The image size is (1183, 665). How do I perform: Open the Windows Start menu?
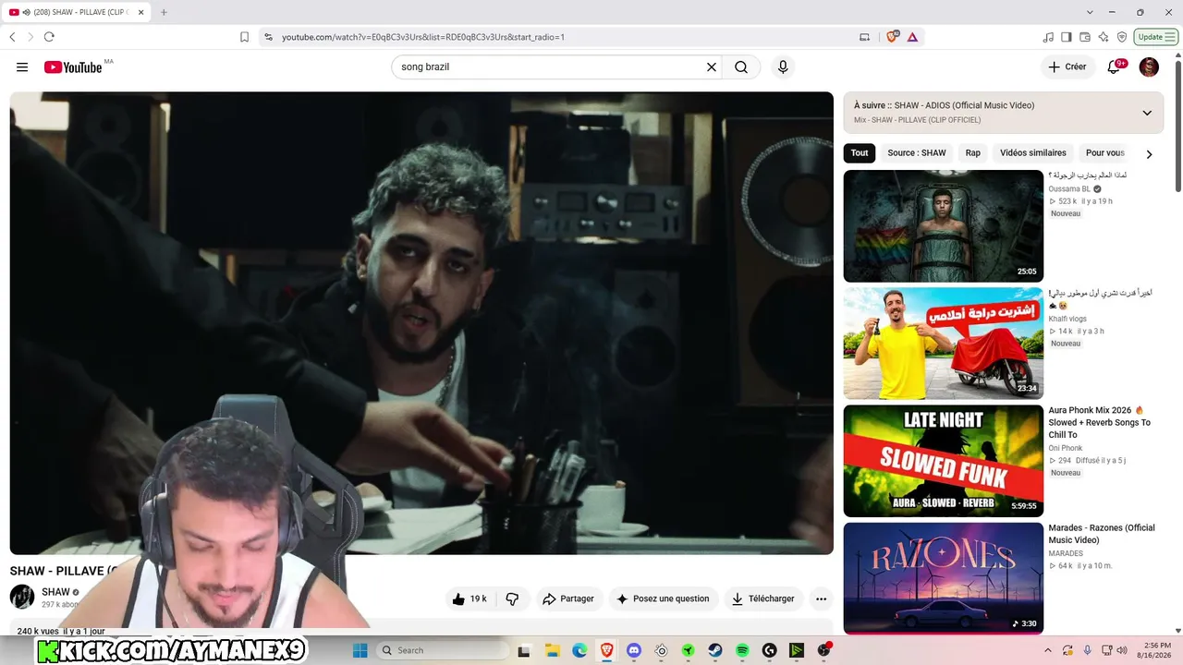pyautogui.click(x=360, y=650)
